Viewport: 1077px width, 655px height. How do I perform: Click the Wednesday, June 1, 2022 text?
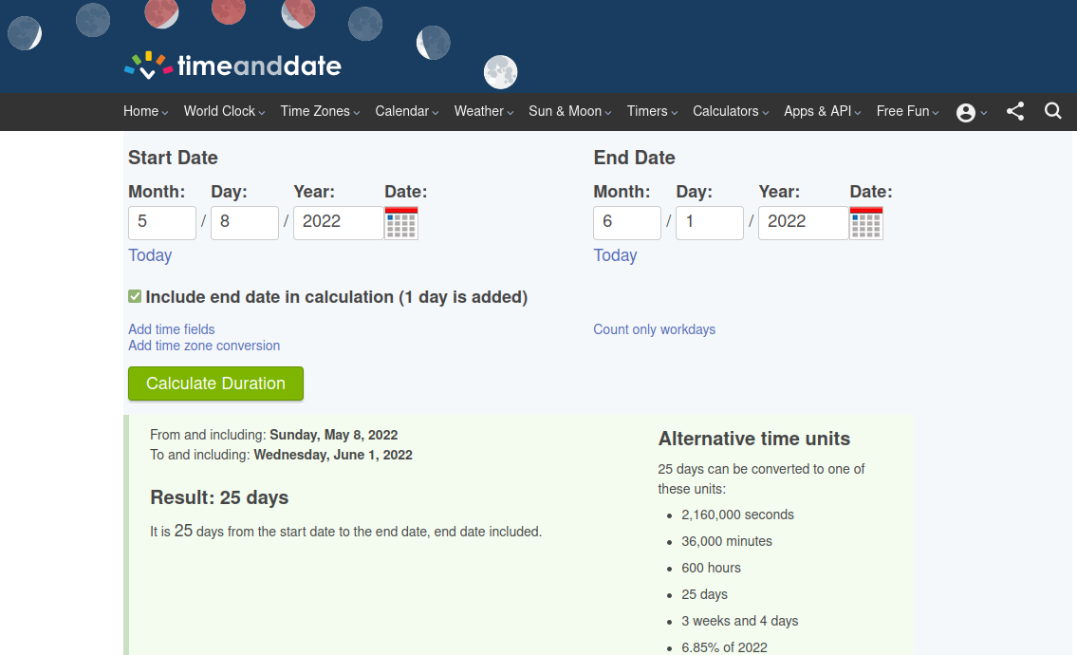(x=333, y=455)
